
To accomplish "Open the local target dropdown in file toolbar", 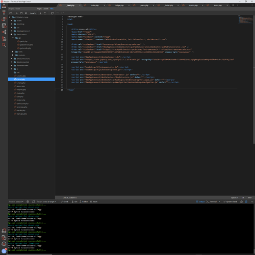I will coord(33,13).
